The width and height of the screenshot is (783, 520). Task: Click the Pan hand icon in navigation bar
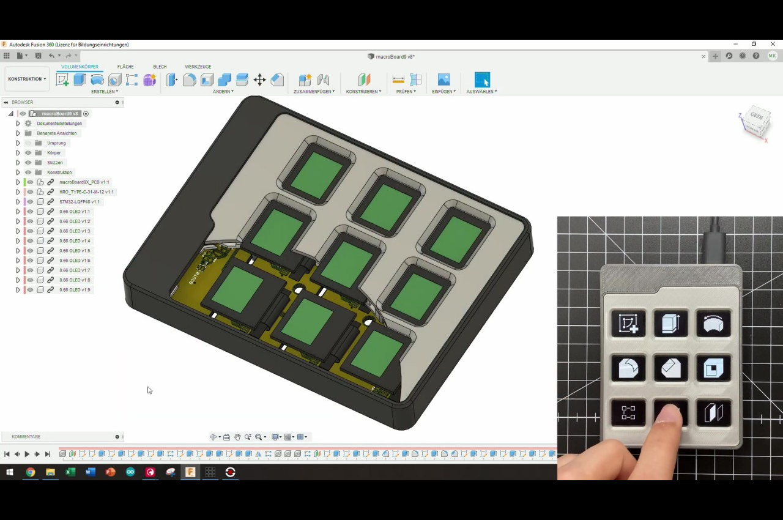click(x=237, y=437)
